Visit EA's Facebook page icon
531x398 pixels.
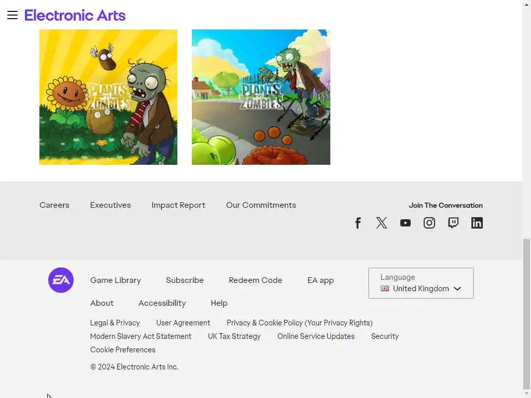[358, 223]
